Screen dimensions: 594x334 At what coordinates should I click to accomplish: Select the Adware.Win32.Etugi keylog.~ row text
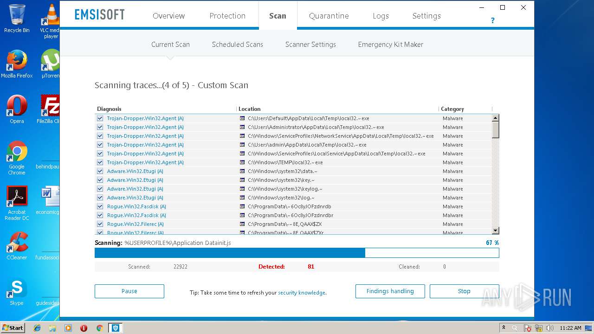coord(135,189)
